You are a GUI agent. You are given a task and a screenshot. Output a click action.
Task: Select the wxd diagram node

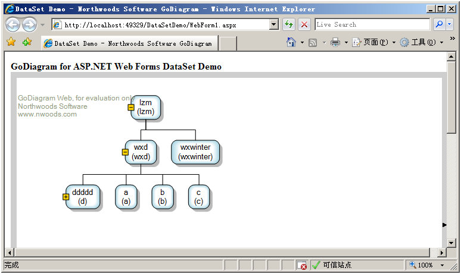141,152
